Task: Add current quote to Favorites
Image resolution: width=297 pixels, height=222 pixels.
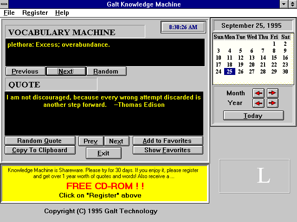Action: [168, 141]
